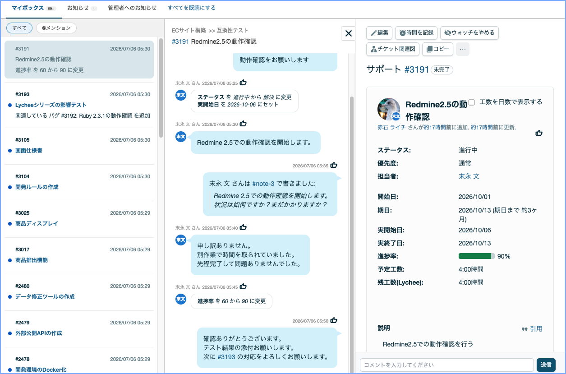Click #3191 link in conversation header
The height and width of the screenshot is (374, 566).
180,42
